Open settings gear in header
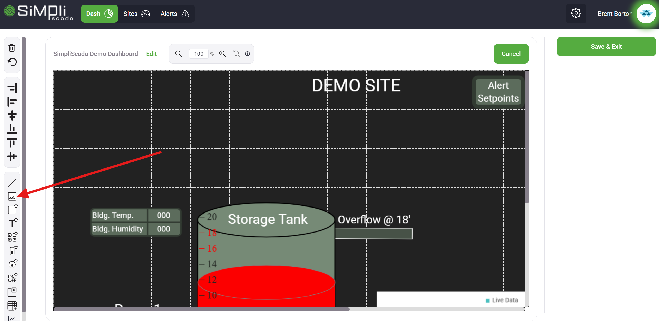The width and height of the screenshot is (659, 326). coord(576,13)
